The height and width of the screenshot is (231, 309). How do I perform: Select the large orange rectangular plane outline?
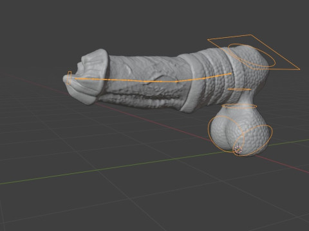pos(254,52)
